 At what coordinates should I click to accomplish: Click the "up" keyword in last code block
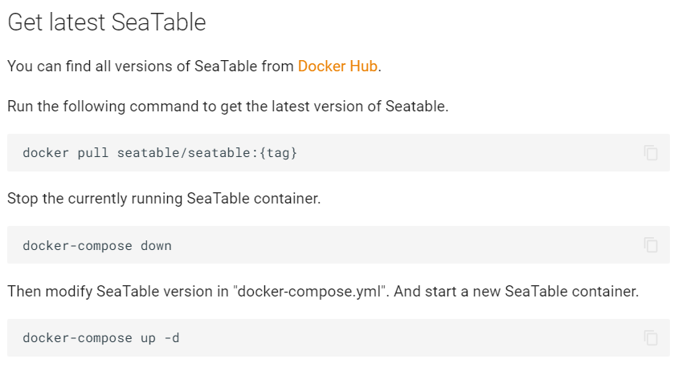149,338
